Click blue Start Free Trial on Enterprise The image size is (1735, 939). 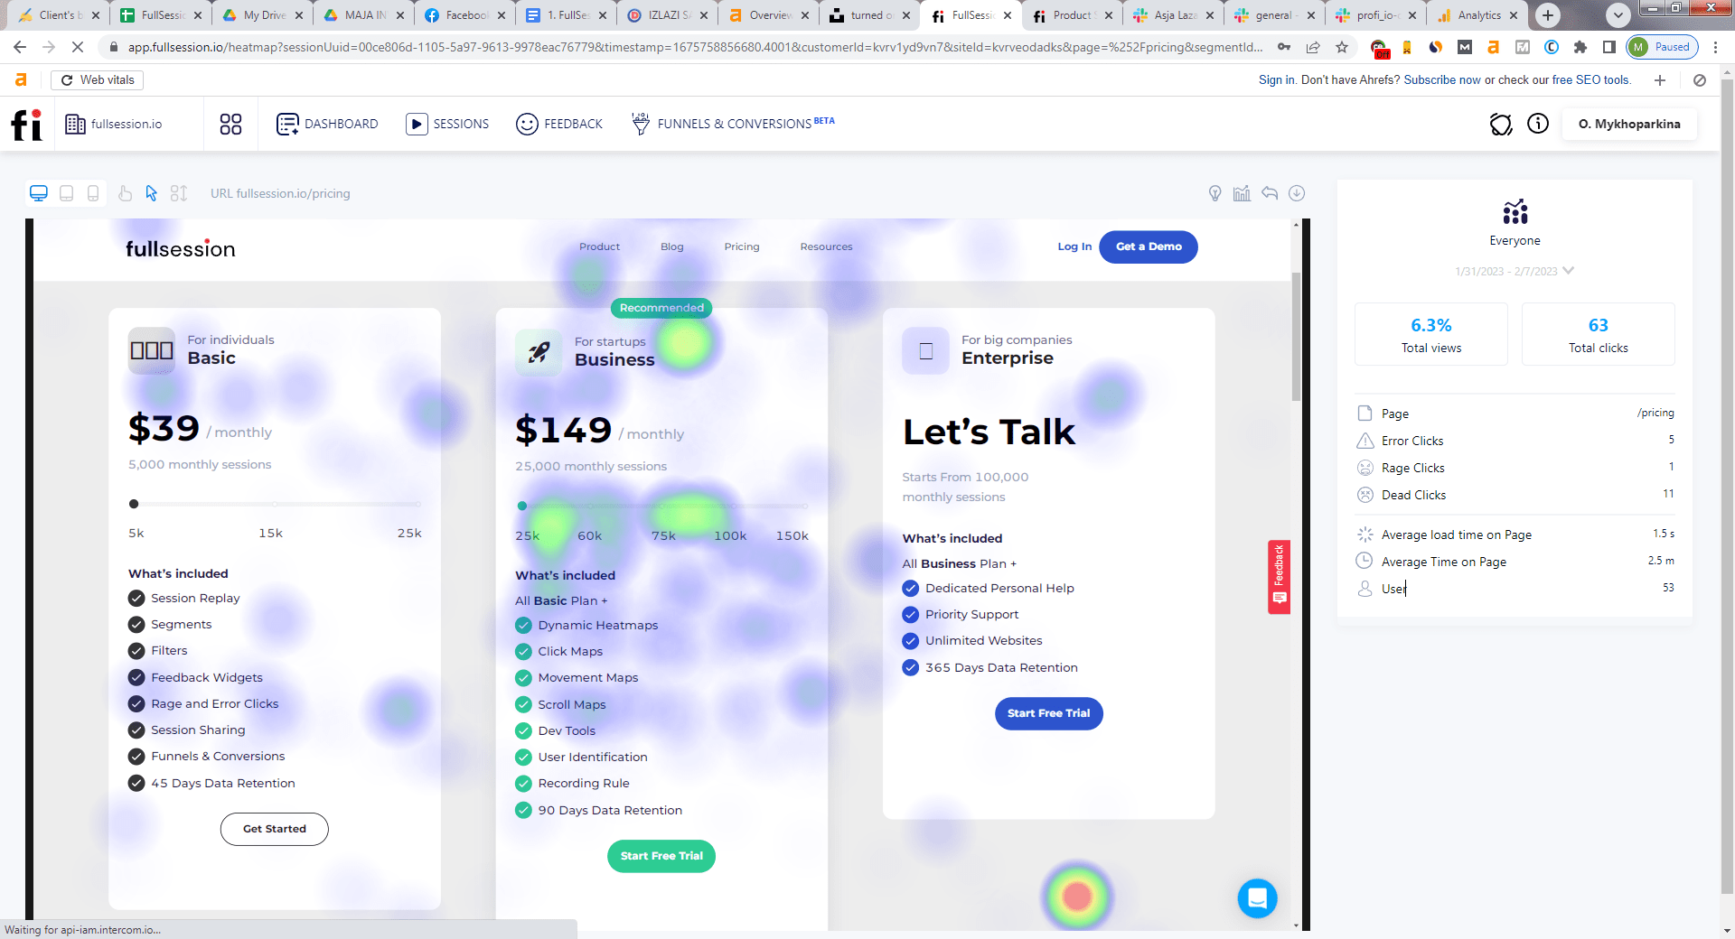coord(1049,713)
